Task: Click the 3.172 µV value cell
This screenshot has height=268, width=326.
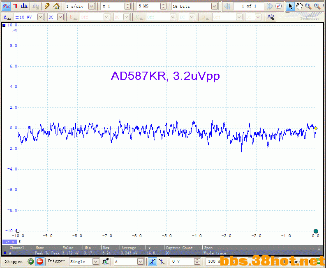Action: 70,253
